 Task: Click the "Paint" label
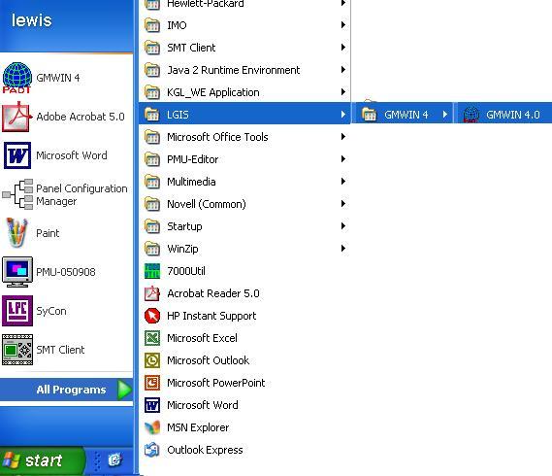coord(48,233)
